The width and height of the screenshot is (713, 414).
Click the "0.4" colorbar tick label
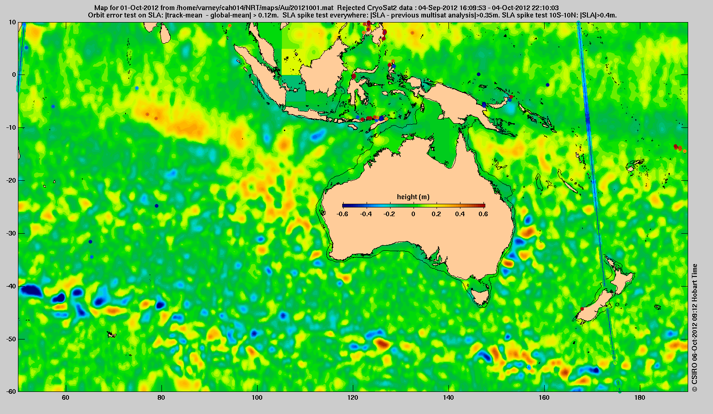pyautogui.click(x=461, y=214)
